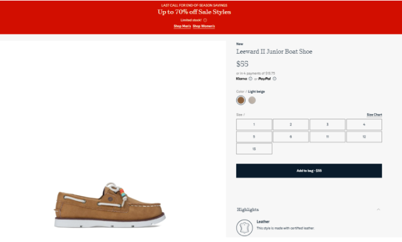Viewport: 402px width, 242px height.
Task: Select size 6
Action: pyautogui.click(x=291, y=137)
